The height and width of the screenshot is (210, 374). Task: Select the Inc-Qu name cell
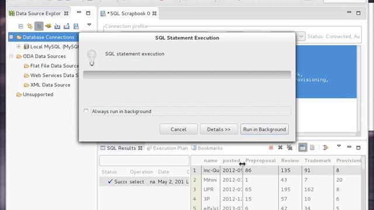[x=211, y=170]
